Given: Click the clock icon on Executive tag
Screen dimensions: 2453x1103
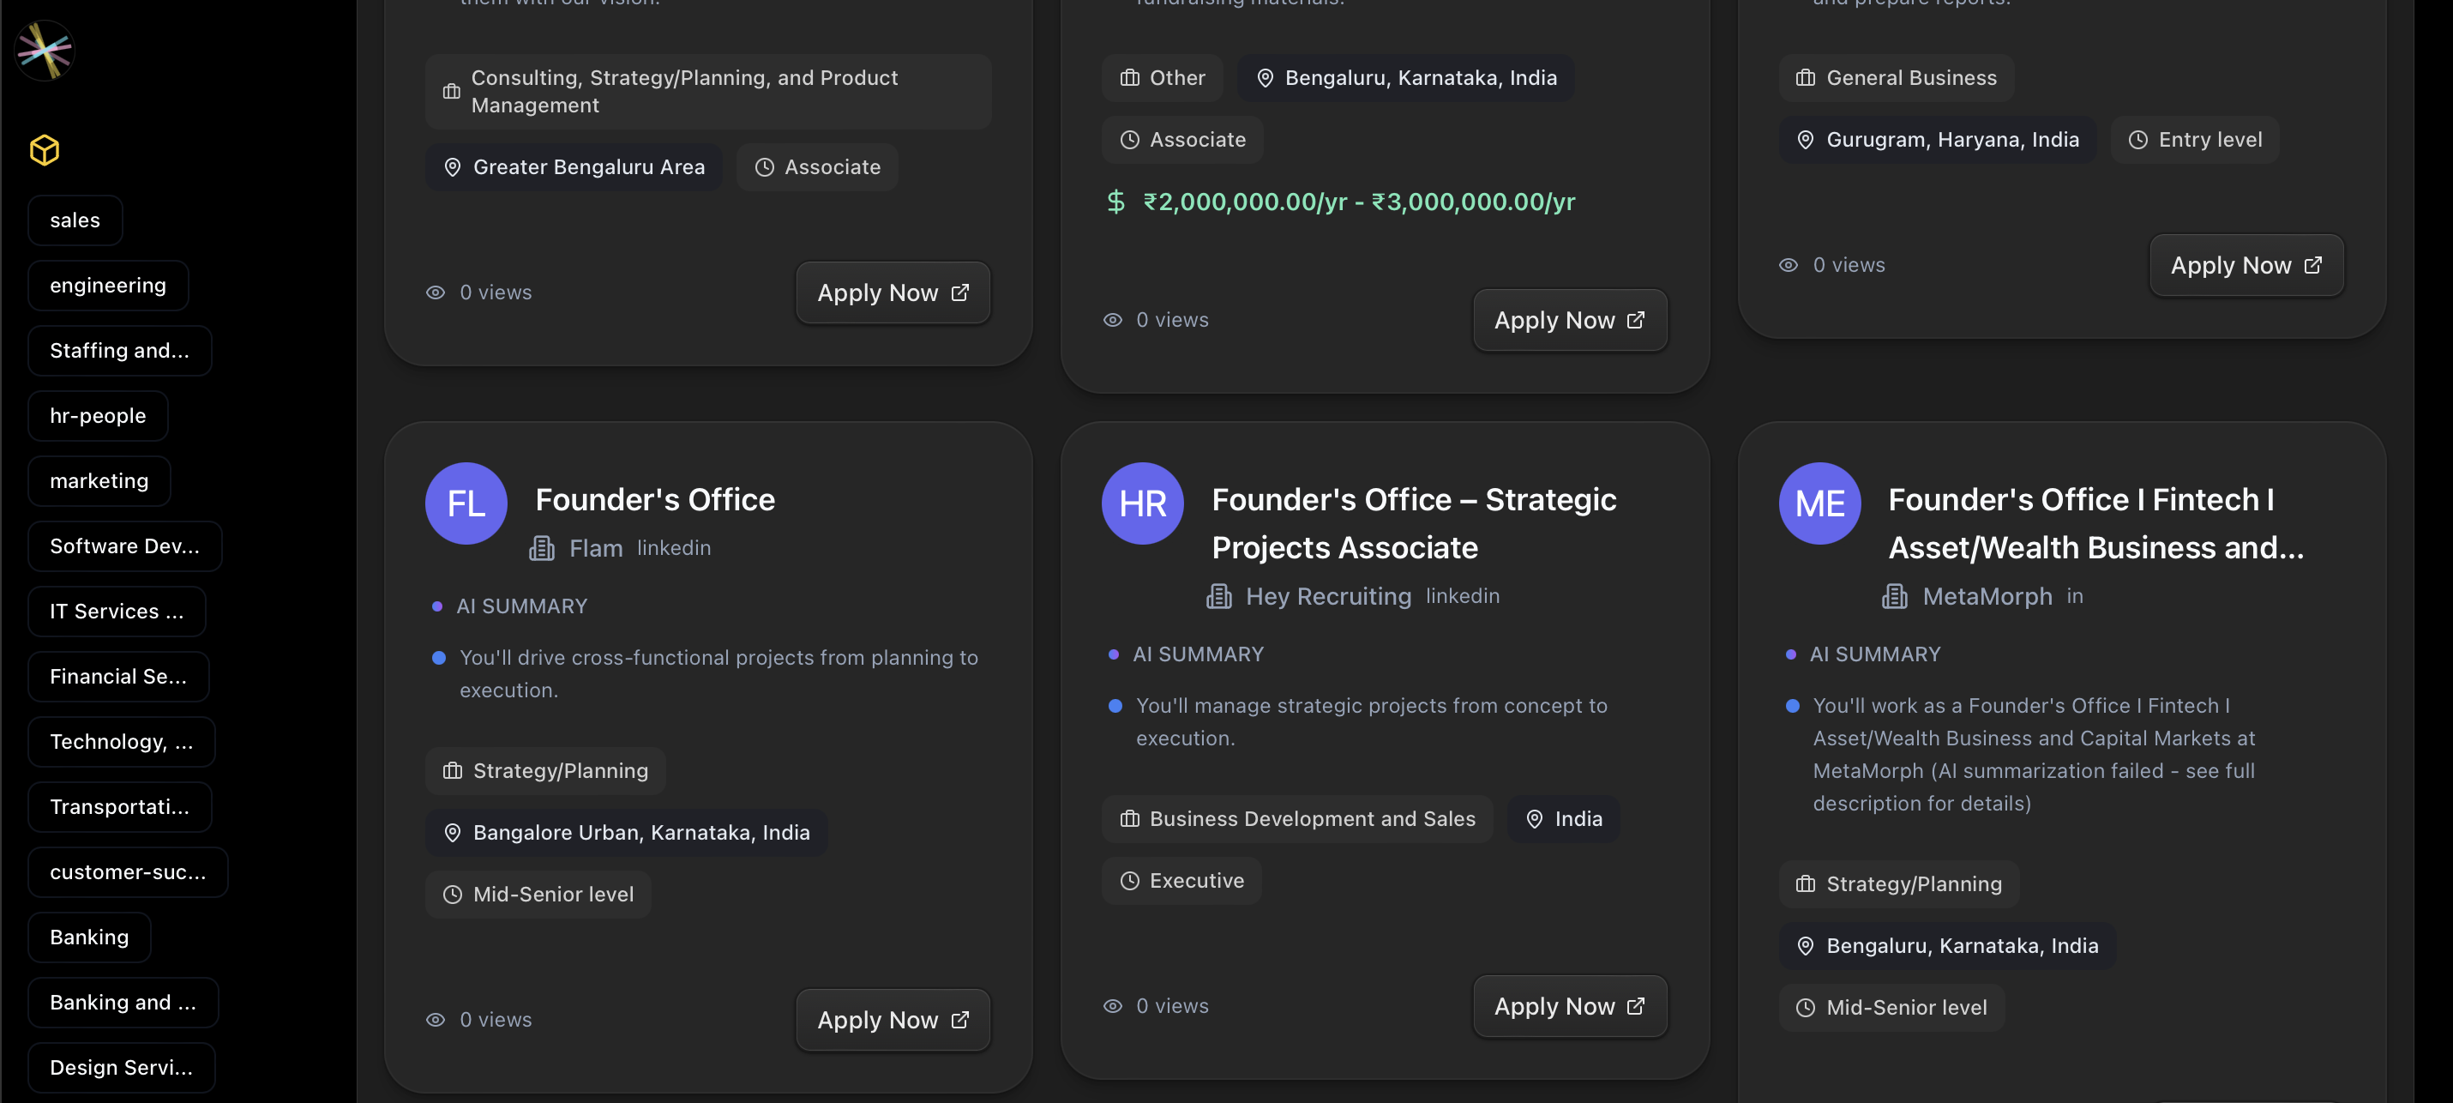Looking at the screenshot, I should (x=1129, y=881).
